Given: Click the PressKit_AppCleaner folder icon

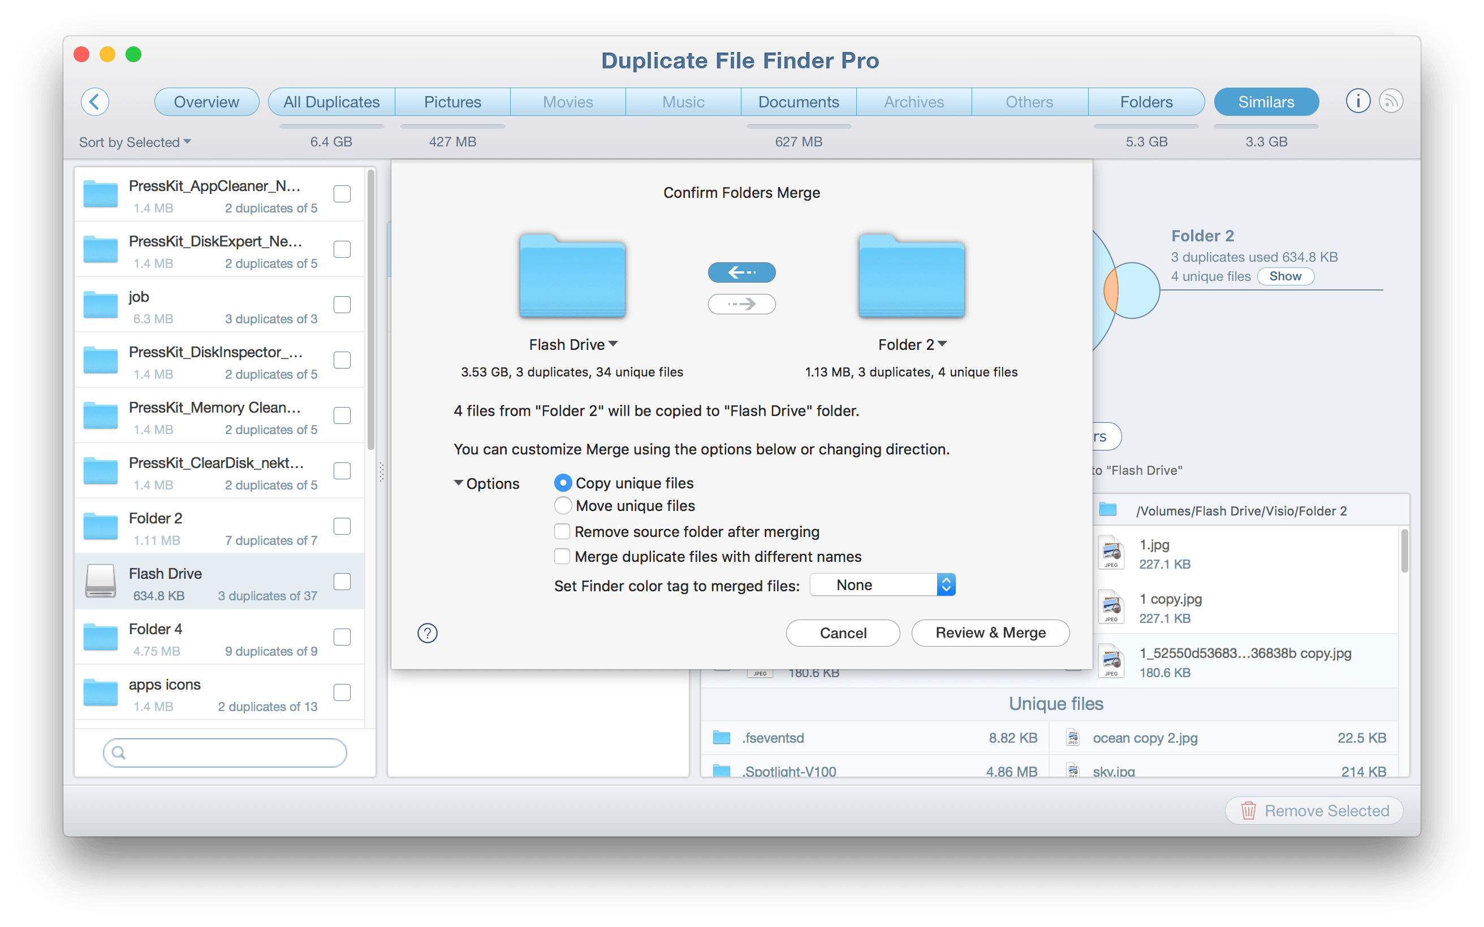Looking at the screenshot, I should tap(100, 194).
